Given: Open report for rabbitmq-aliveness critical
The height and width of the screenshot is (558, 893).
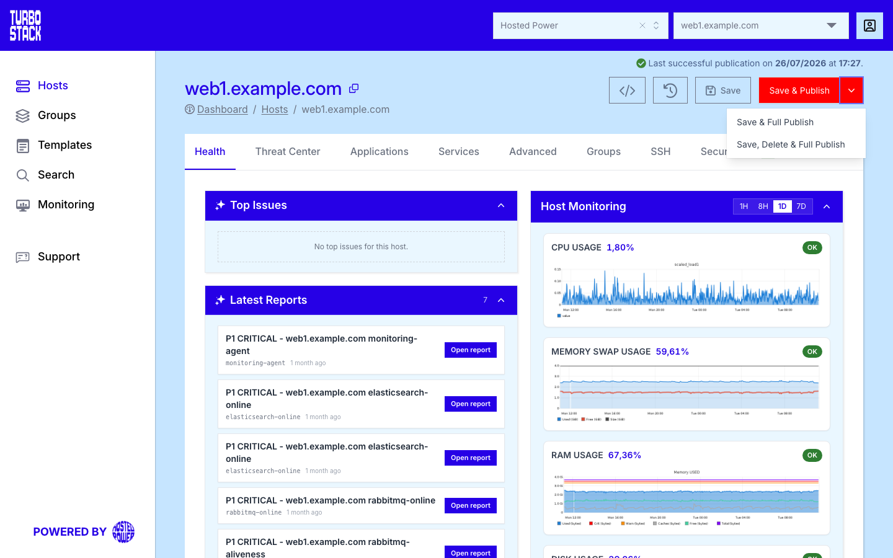Looking at the screenshot, I should pyautogui.click(x=471, y=553).
